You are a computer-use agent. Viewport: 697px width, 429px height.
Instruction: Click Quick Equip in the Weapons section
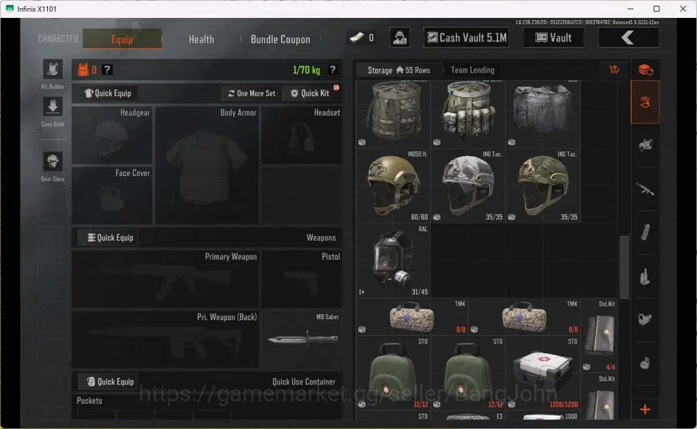pos(109,238)
